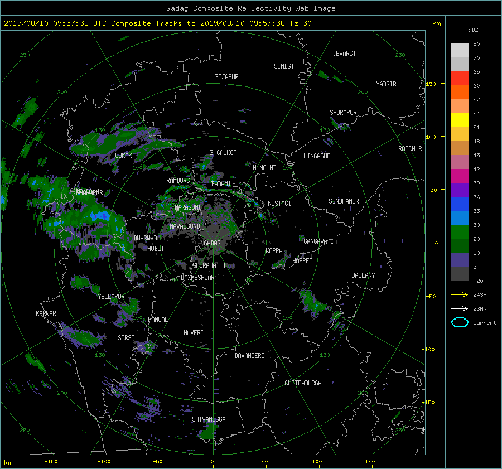
Task: Select the LAXMESHWAR label
Action: [197, 278]
